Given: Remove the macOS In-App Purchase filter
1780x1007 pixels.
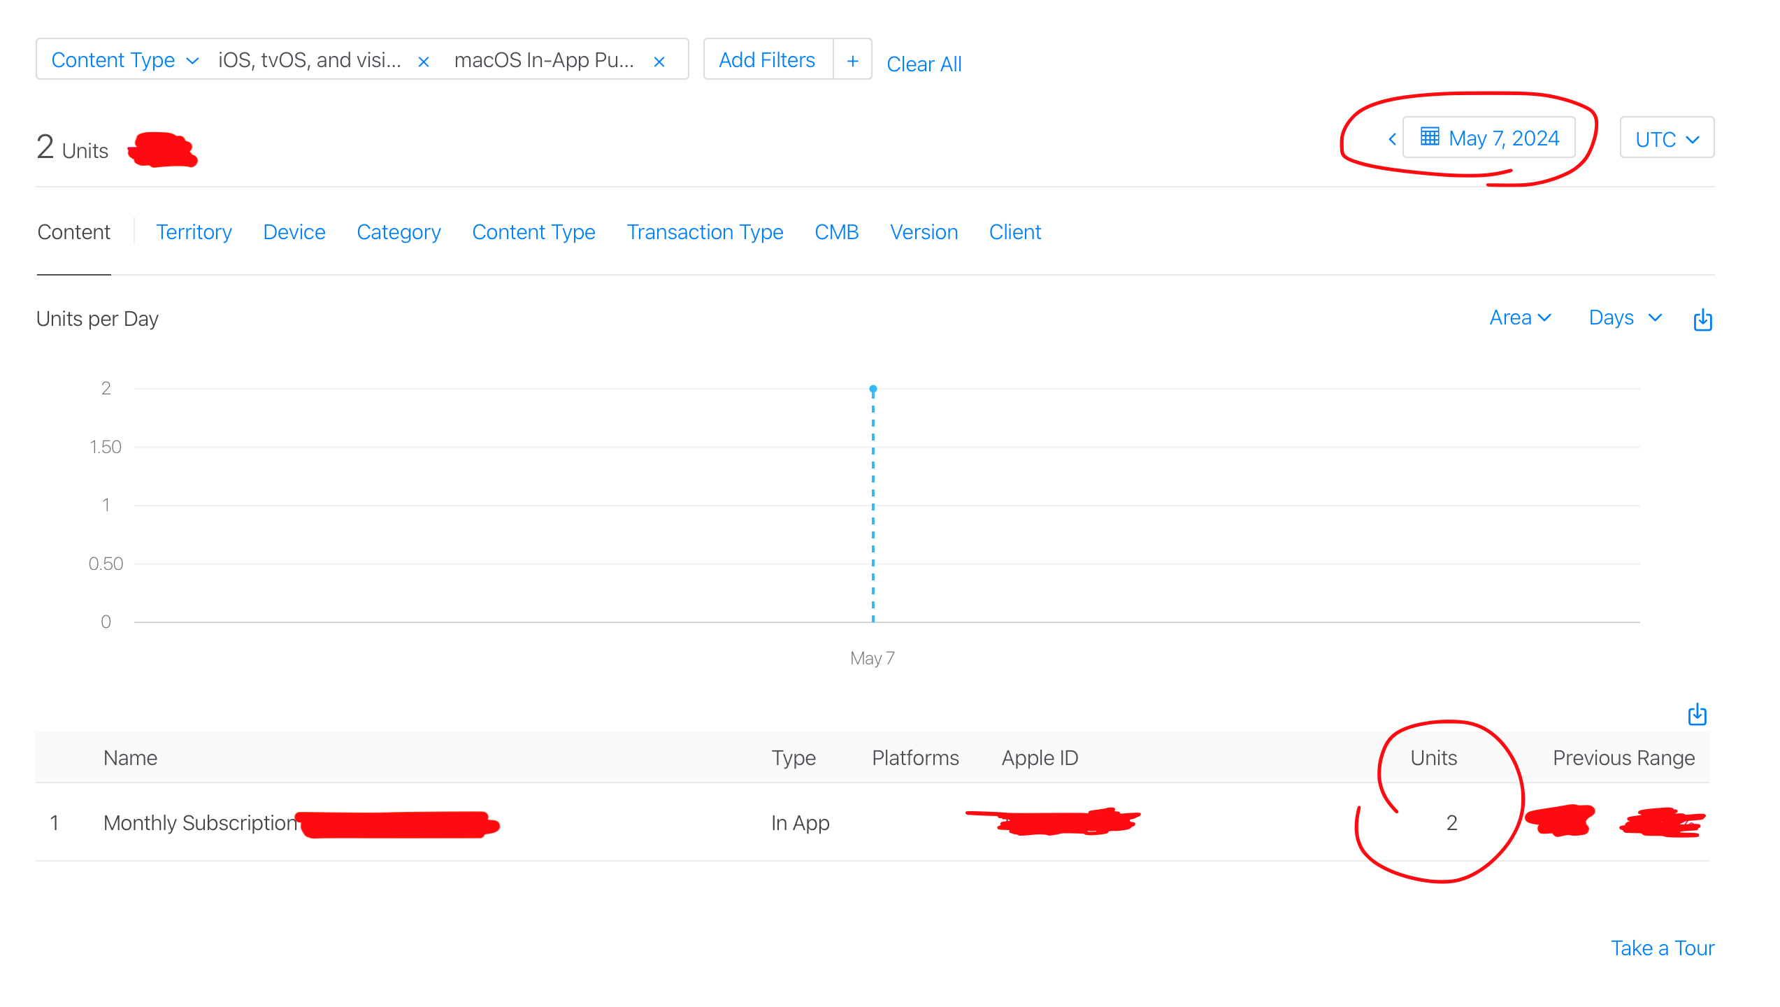Looking at the screenshot, I should 659,62.
